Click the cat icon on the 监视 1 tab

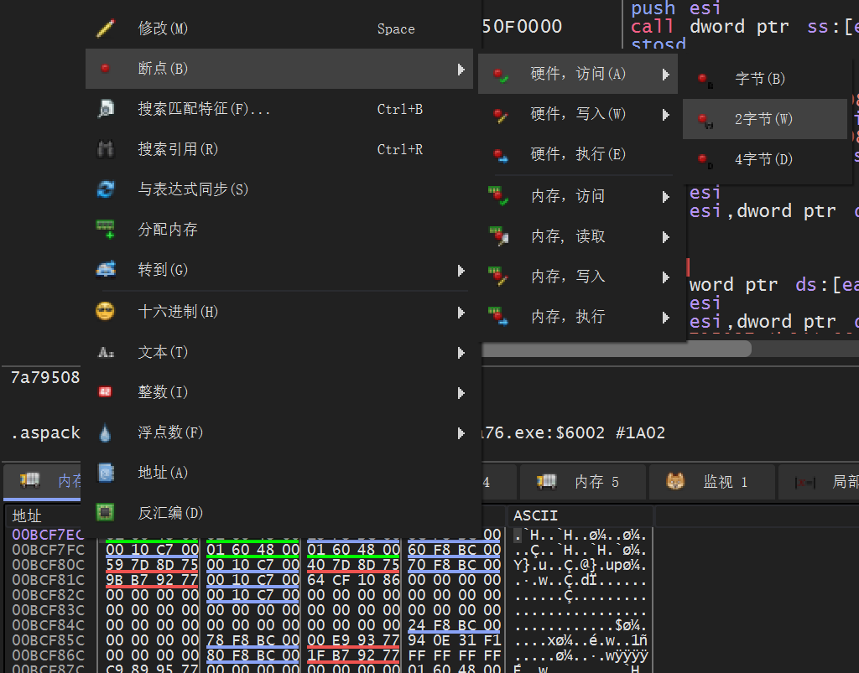tap(675, 482)
